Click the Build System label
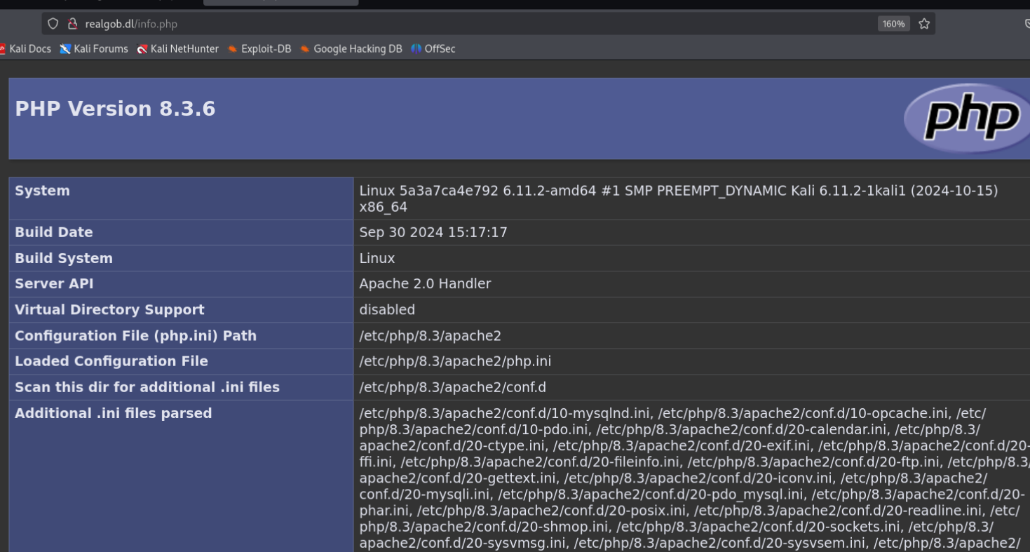The height and width of the screenshot is (552, 1030). [x=64, y=258]
